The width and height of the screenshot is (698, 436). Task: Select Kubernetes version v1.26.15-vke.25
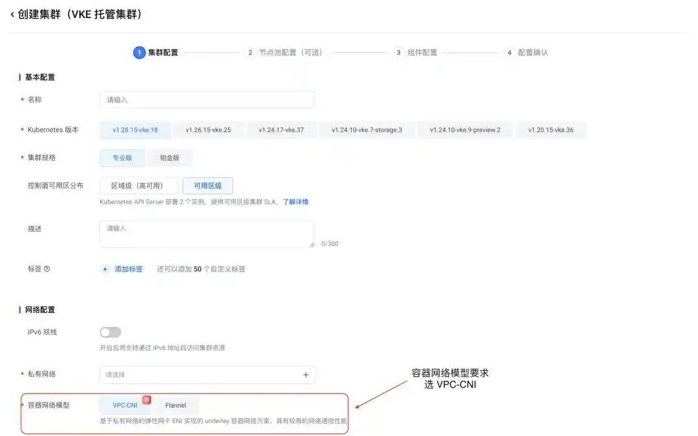(207, 130)
